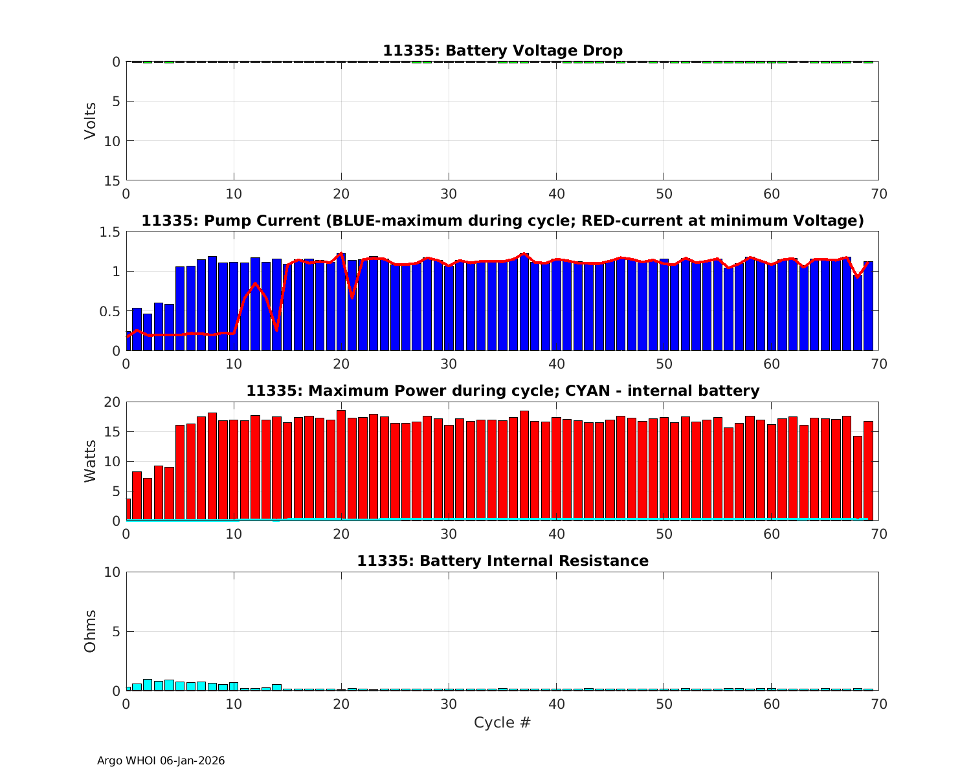
Task: Select the blue pump current bar at cycle 1
Action: tap(137, 330)
